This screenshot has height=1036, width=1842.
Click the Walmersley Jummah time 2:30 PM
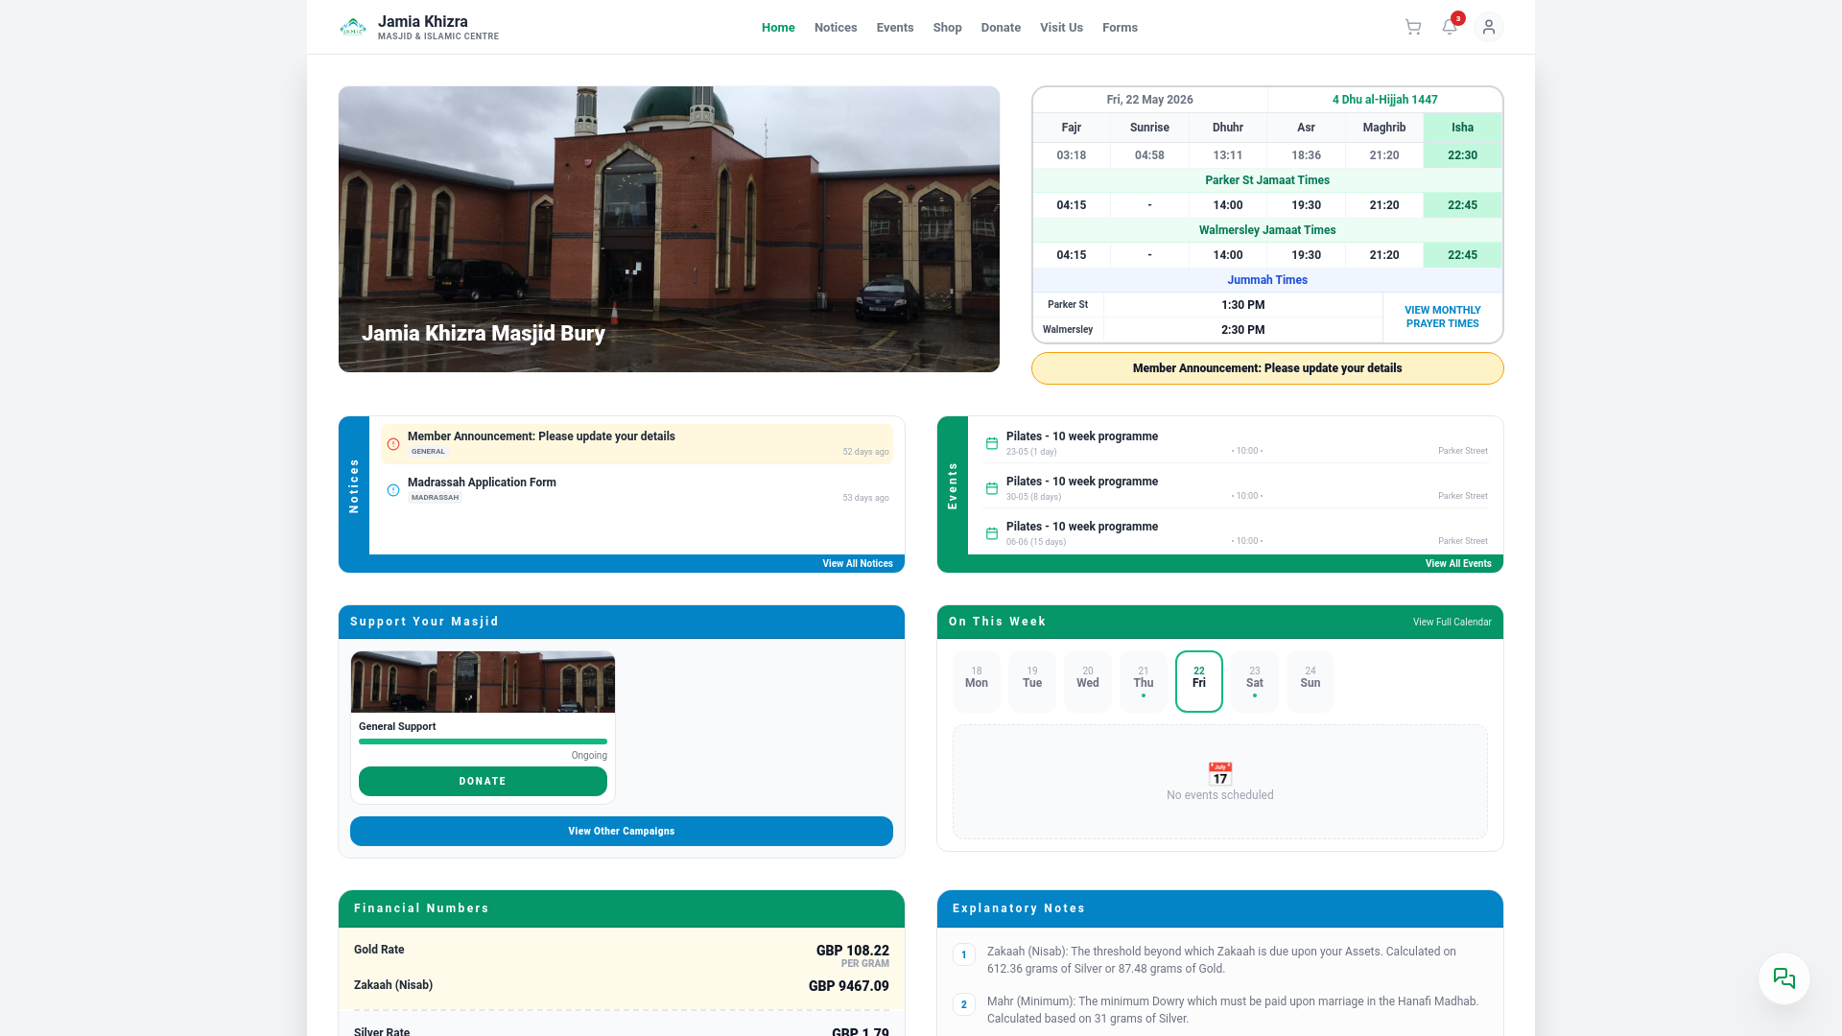(x=1243, y=330)
